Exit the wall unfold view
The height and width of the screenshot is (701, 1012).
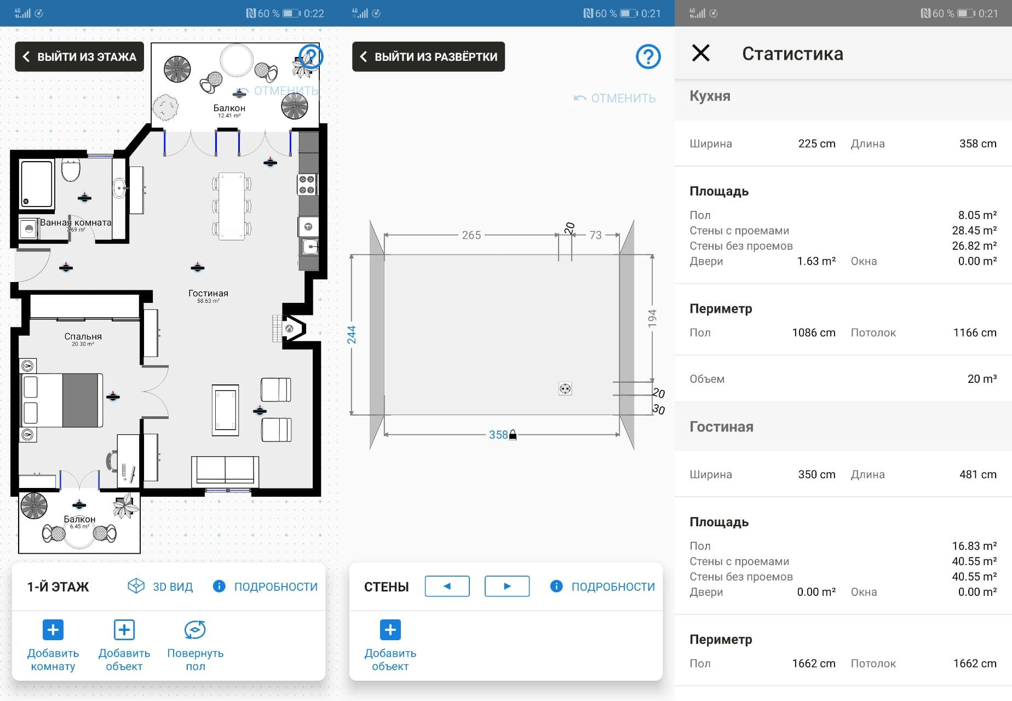428,56
